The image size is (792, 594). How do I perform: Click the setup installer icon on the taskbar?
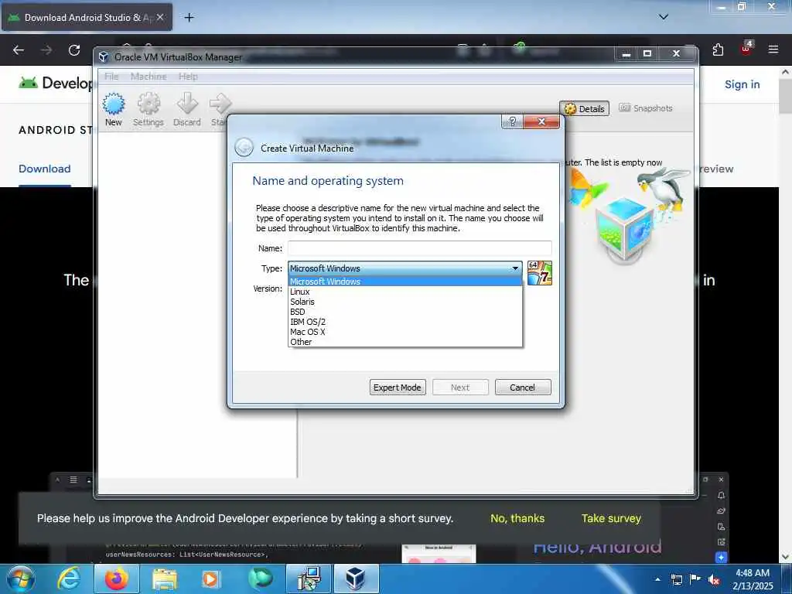tap(308, 579)
